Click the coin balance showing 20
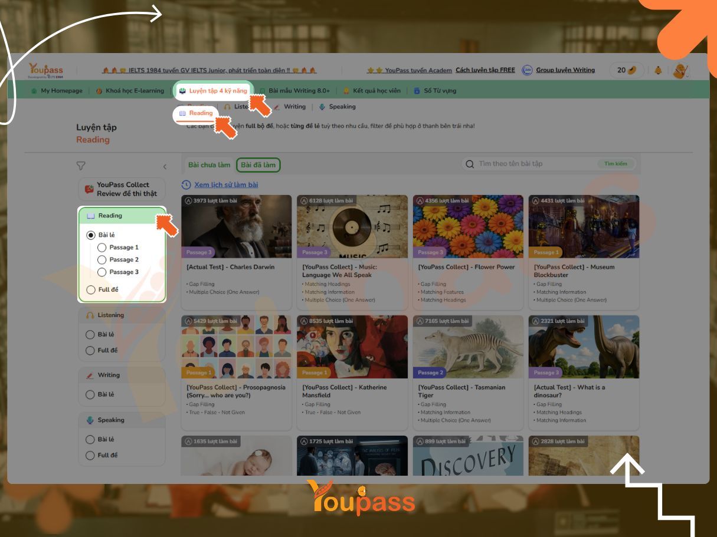 (626, 70)
